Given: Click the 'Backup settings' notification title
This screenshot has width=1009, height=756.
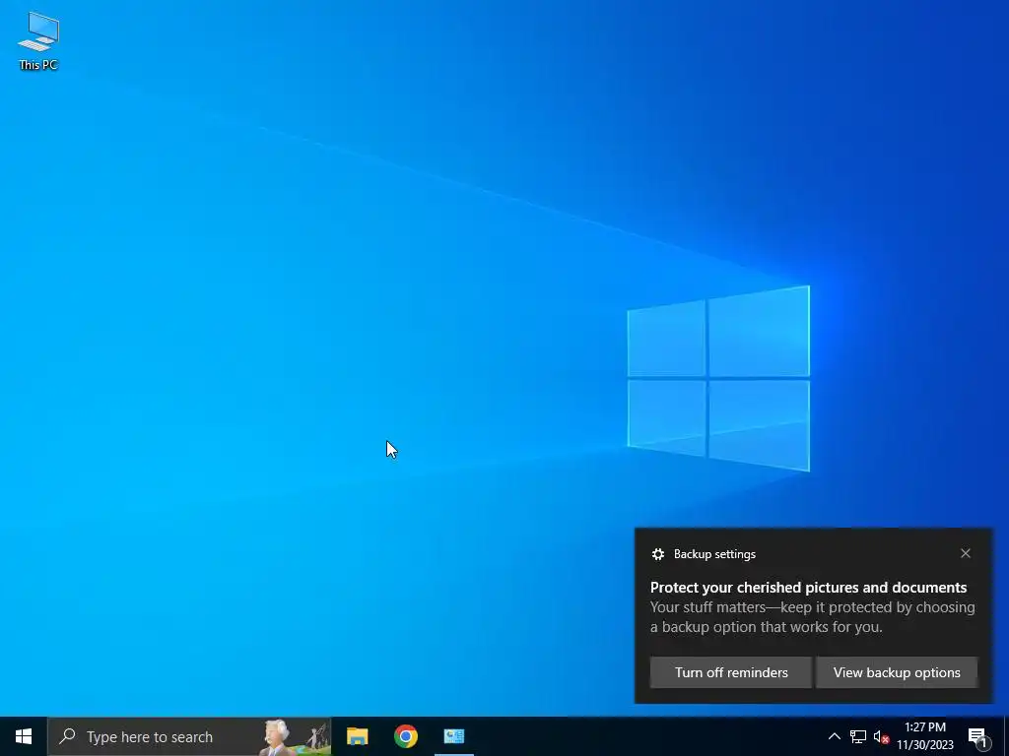Looking at the screenshot, I should (x=714, y=554).
